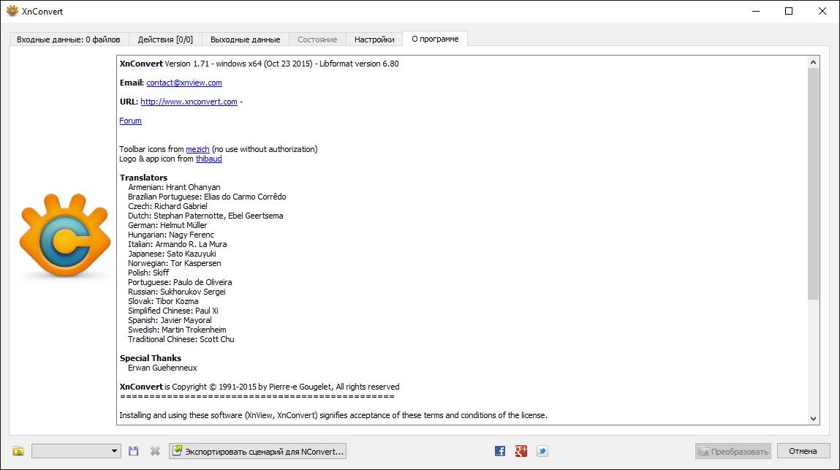
Task: Click the Brazilian Portuguese translator line
Action: [207, 197]
